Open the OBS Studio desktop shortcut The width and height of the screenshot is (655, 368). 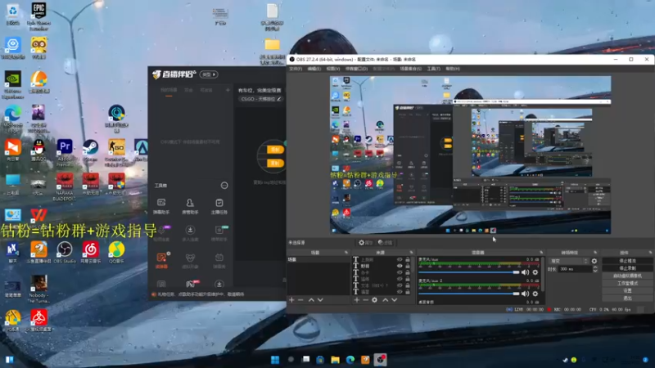click(x=65, y=252)
